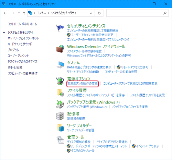Open ハードウェアとサウンド category

pyautogui.click(x=20, y=44)
